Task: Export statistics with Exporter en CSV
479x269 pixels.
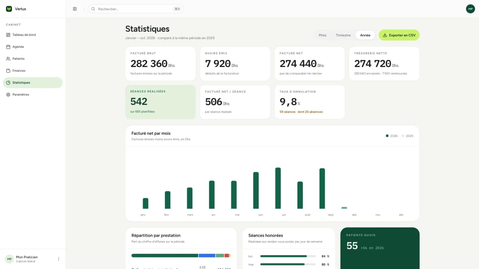Action: [x=399, y=35]
